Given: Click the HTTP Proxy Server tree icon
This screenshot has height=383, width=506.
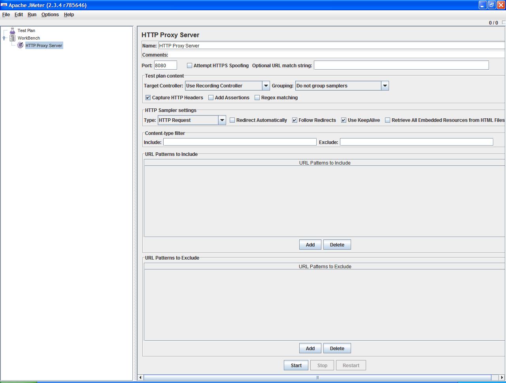Looking at the screenshot, I should click(x=20, y=46).
